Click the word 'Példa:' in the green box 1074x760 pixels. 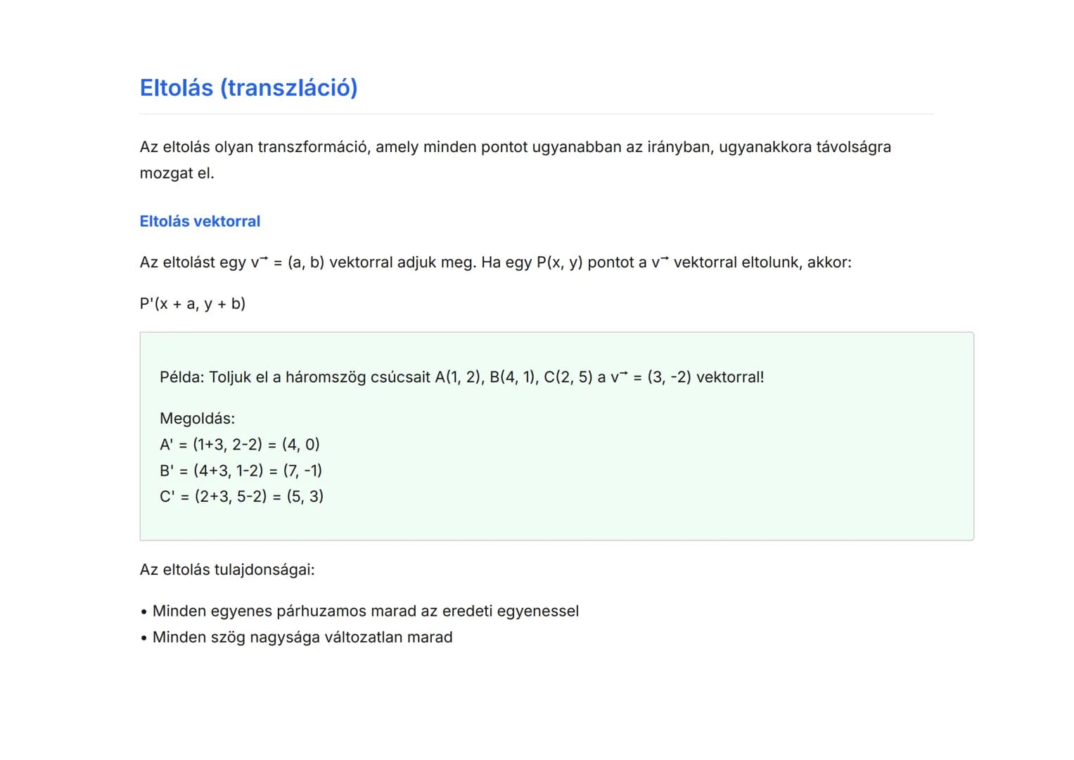pos(181,377)
